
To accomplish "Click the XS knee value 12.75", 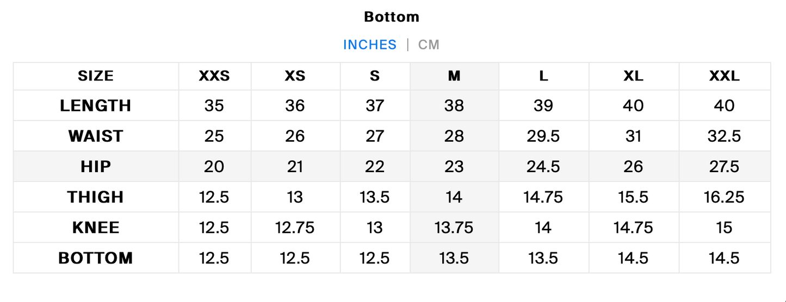I will [x=295, y=227].
